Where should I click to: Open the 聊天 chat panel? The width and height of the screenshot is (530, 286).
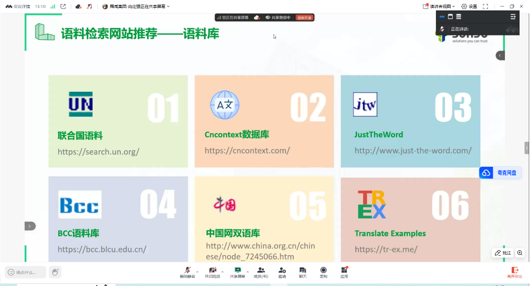click(303, 272)
